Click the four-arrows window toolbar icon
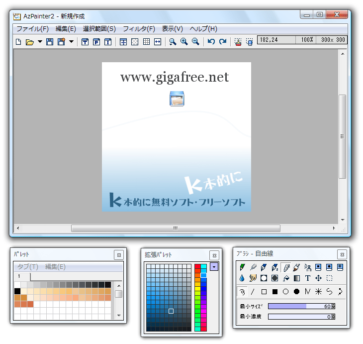The image size is (363, 344). [123, 42]
